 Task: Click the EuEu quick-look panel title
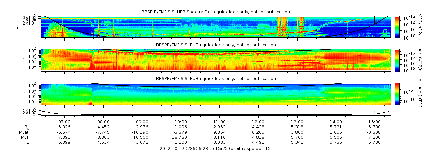216,45
